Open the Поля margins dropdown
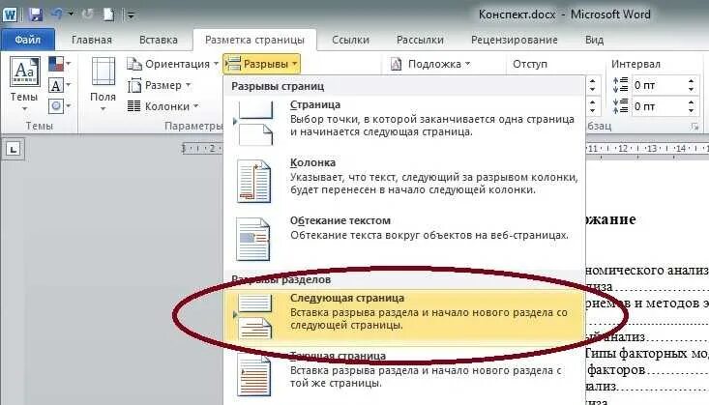 pos(103,84)
